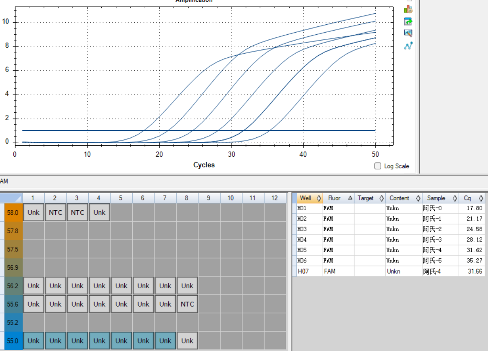Click the Unkn content cell in H03 row
The image size is (488, 351).
coord(403,229)
